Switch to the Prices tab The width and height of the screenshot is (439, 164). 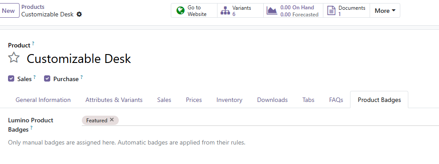[x=194, y=100]
